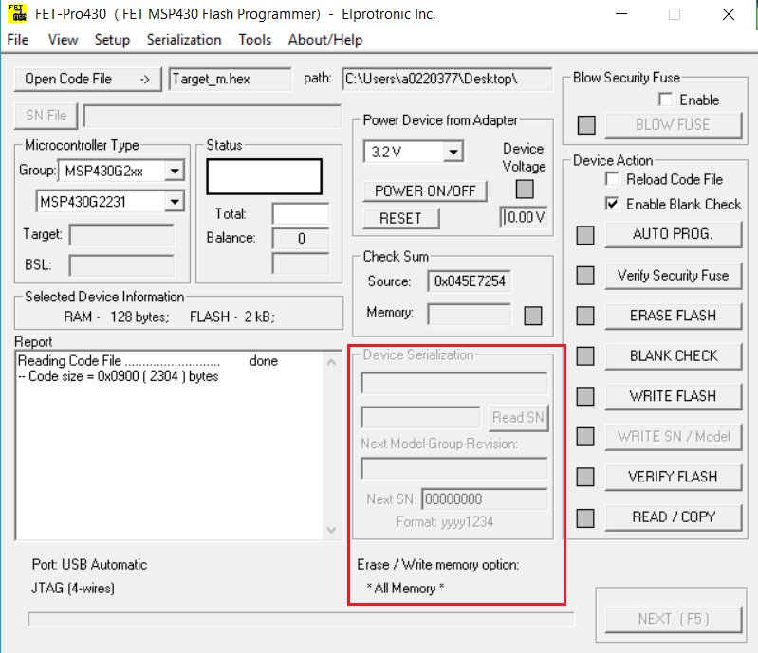Click status indicator beside ERASE FLASH

pos(585,316)
